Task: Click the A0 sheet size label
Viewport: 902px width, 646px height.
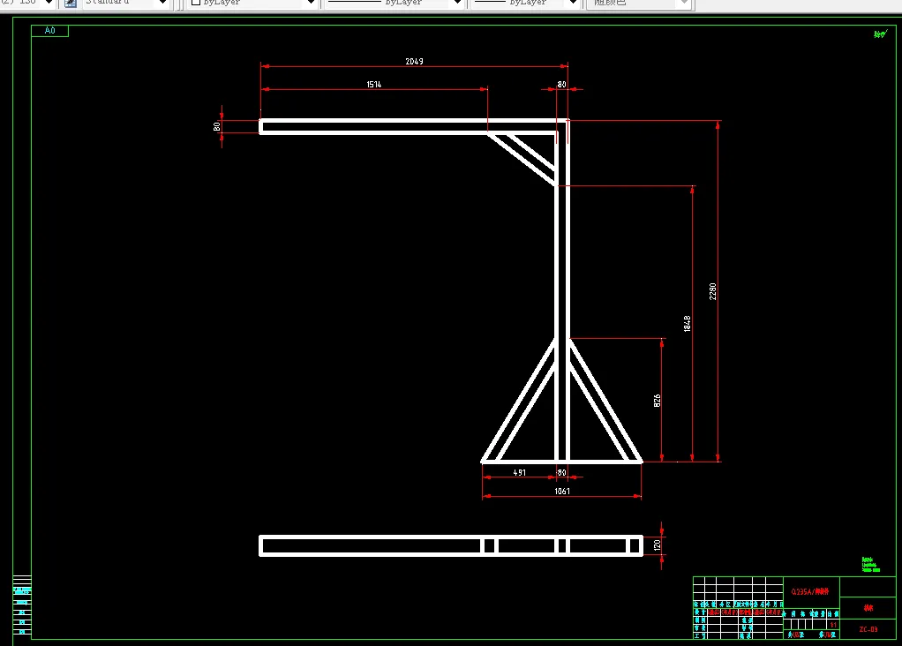Action: click(50, 31)
